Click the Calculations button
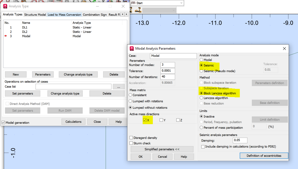This screenshot has width=298, height=169. click(x=73, y=122)
